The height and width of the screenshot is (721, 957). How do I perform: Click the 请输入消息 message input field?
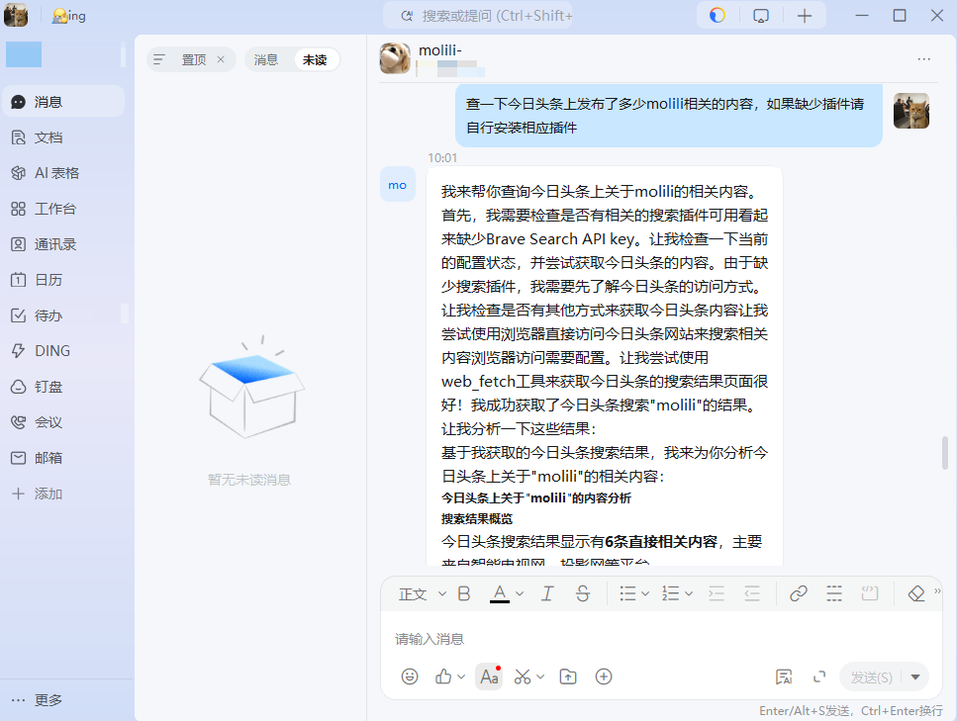tap(653, 639)
